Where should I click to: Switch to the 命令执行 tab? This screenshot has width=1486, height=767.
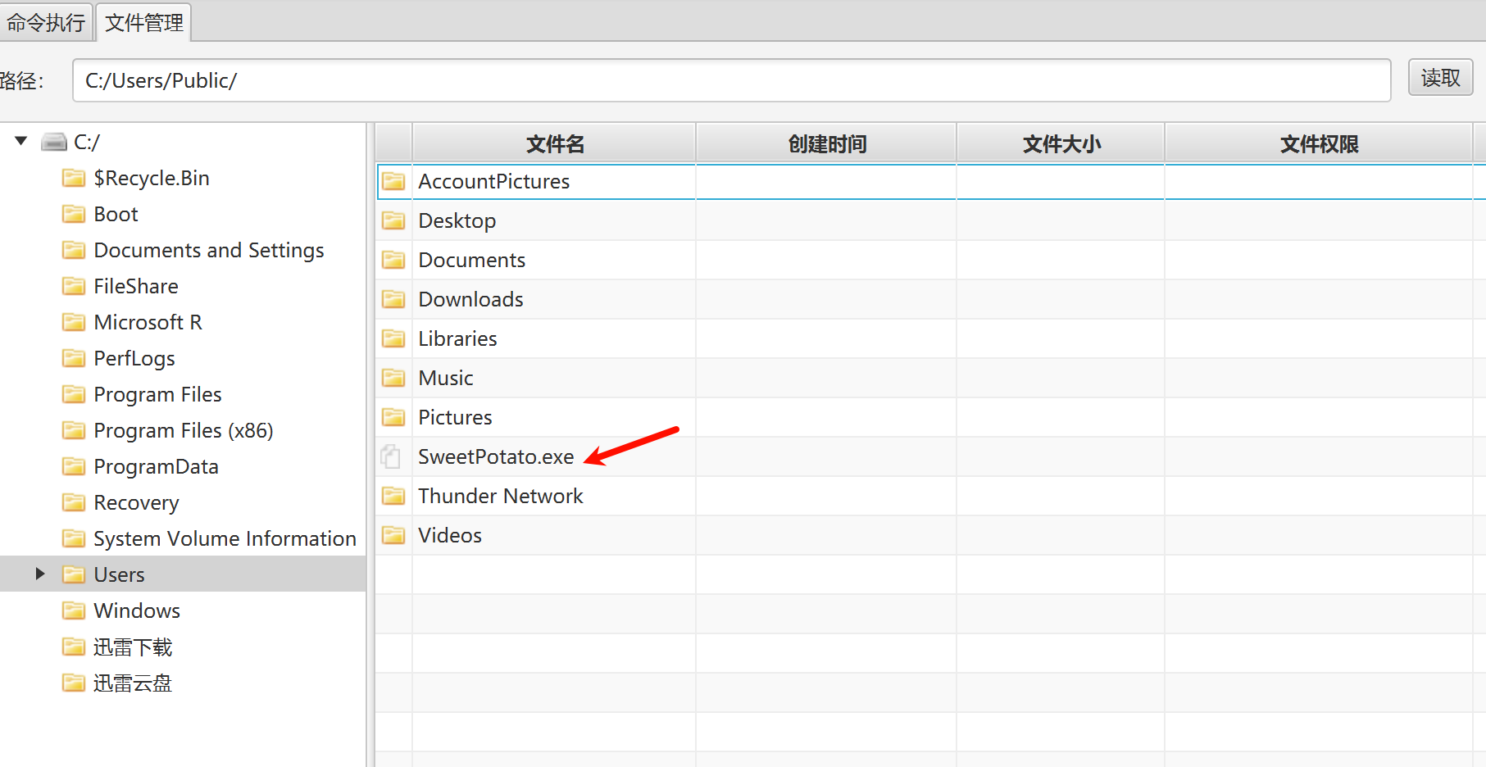pyautogui.click(x=46, y=23)
